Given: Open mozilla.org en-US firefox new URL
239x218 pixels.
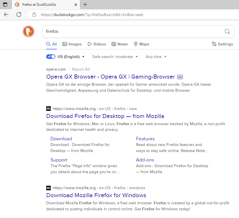Looking at the screenshot, I should (95, 109).
